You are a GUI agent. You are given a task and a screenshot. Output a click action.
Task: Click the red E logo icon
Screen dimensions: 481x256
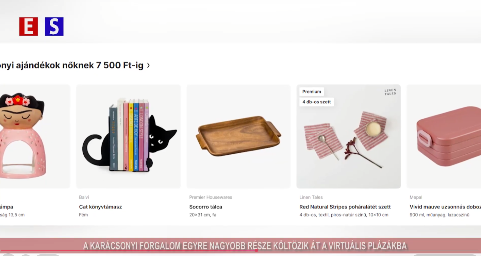tap(29, 27)
